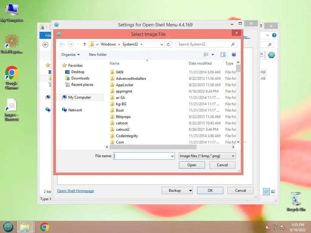This screenshot has height=233, width=311.
Task: Click File Explorer on the taskbar
Action: click(x=26, y=227)
